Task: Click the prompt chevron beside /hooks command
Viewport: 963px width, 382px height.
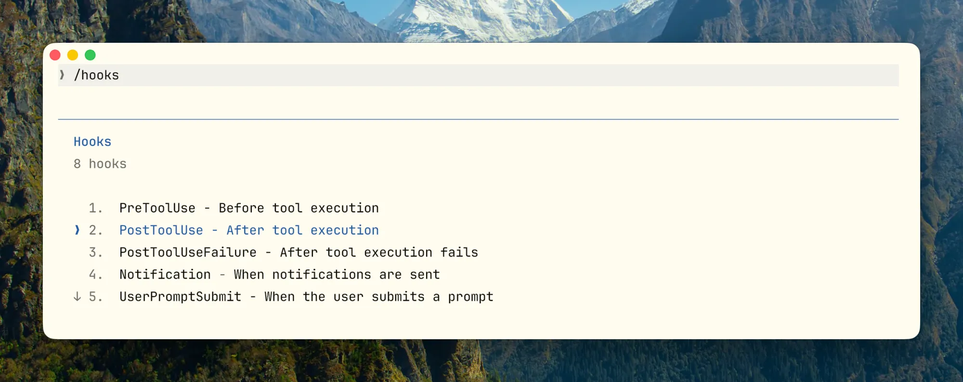Action: click(x=62, y=75)
